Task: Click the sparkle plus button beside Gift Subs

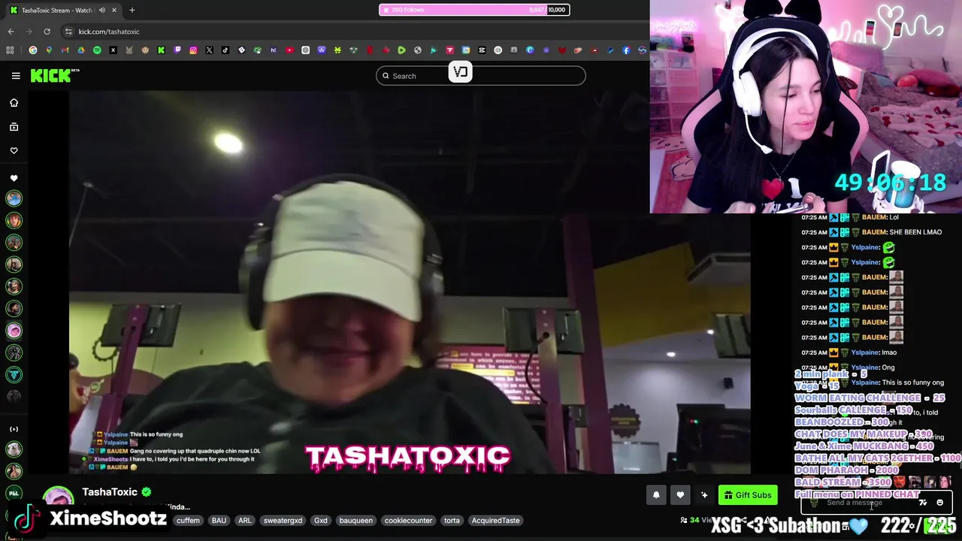Action: (x=704, y=494)
